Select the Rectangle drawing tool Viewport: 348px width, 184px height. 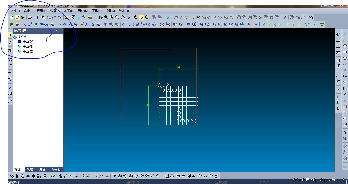point(345,52)
